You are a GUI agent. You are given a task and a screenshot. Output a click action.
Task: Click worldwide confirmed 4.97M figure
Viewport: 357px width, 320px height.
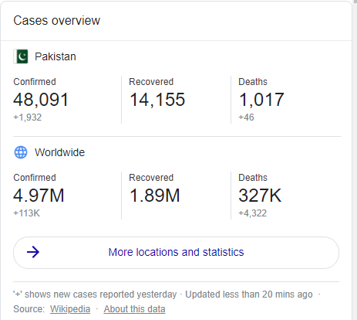pyautogui.click(x=39, y=196)
